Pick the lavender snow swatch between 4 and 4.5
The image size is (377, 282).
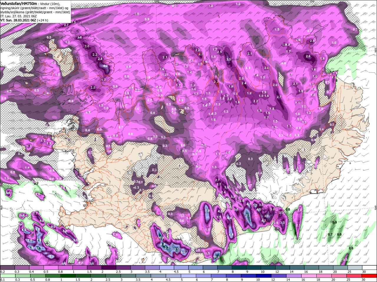167,268
